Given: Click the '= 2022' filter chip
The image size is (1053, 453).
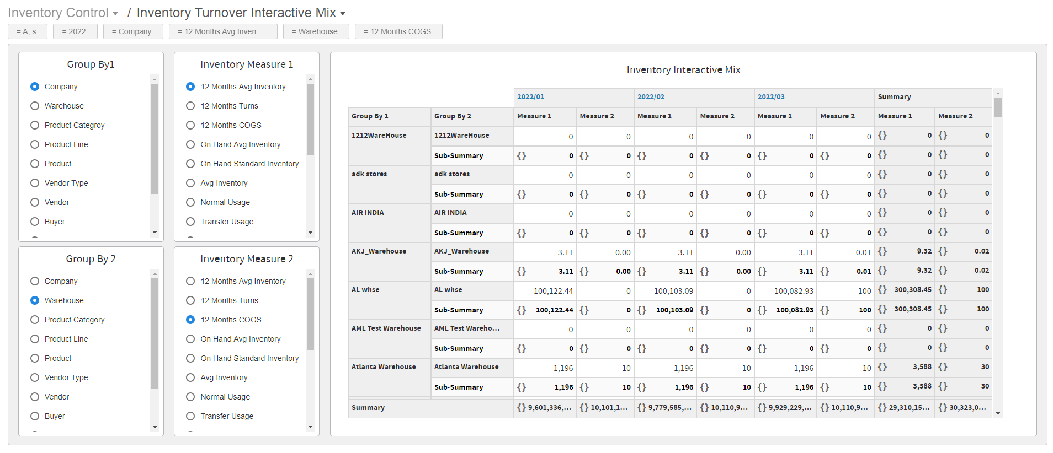Looking at the screenshot, I should coord(75,31).
